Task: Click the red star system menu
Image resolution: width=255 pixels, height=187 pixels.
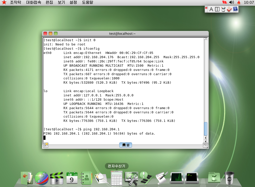Action: 4,2
